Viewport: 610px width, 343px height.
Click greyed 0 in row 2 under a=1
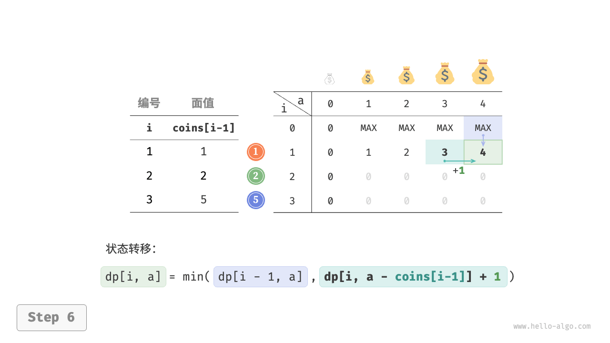[368, 177]
